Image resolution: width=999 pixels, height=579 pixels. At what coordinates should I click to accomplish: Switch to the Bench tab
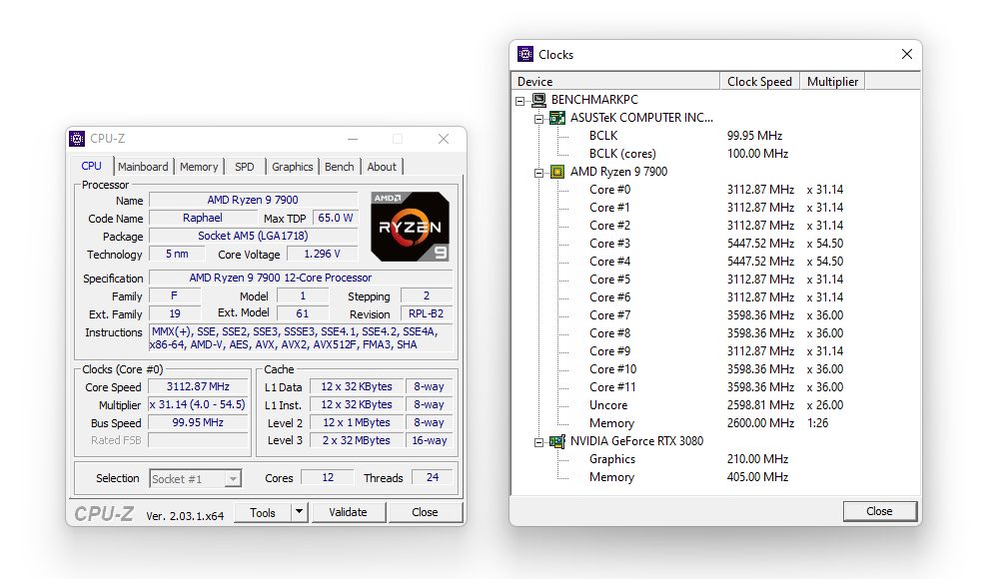pos(339,167)
